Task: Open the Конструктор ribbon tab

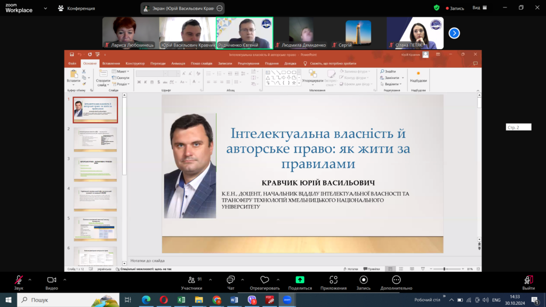Action: tap(135, 63)
